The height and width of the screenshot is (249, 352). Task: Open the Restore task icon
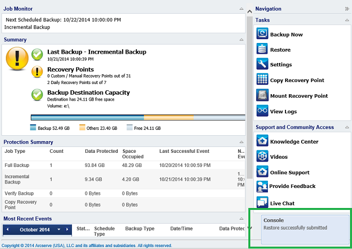pos(262,49)
